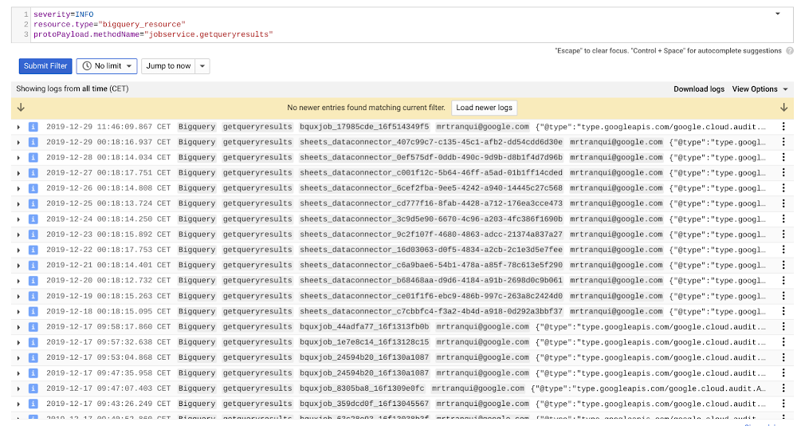Expand the filter editor dropdown arrow at top right
Viewport: 797px width, 426px height.
778,14
